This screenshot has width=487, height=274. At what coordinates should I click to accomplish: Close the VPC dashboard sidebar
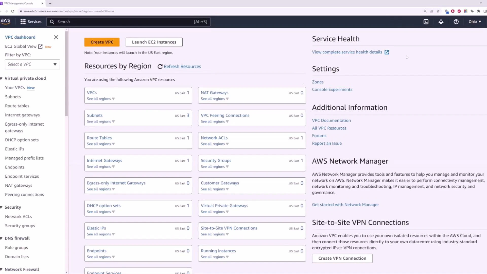(x=56, y=37)
